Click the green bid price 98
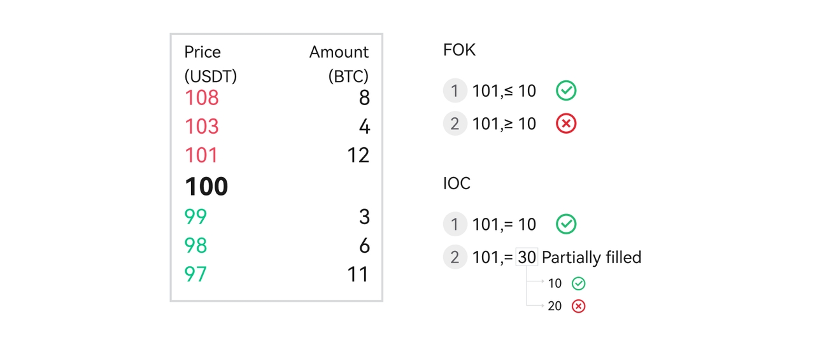This screenshot has height=363, width=815. point(196,245)
